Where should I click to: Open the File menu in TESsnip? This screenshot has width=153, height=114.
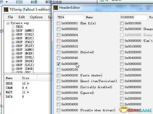click(10, 17)
